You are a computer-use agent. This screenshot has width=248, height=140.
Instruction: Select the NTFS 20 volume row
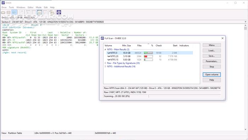click(150, 56)
